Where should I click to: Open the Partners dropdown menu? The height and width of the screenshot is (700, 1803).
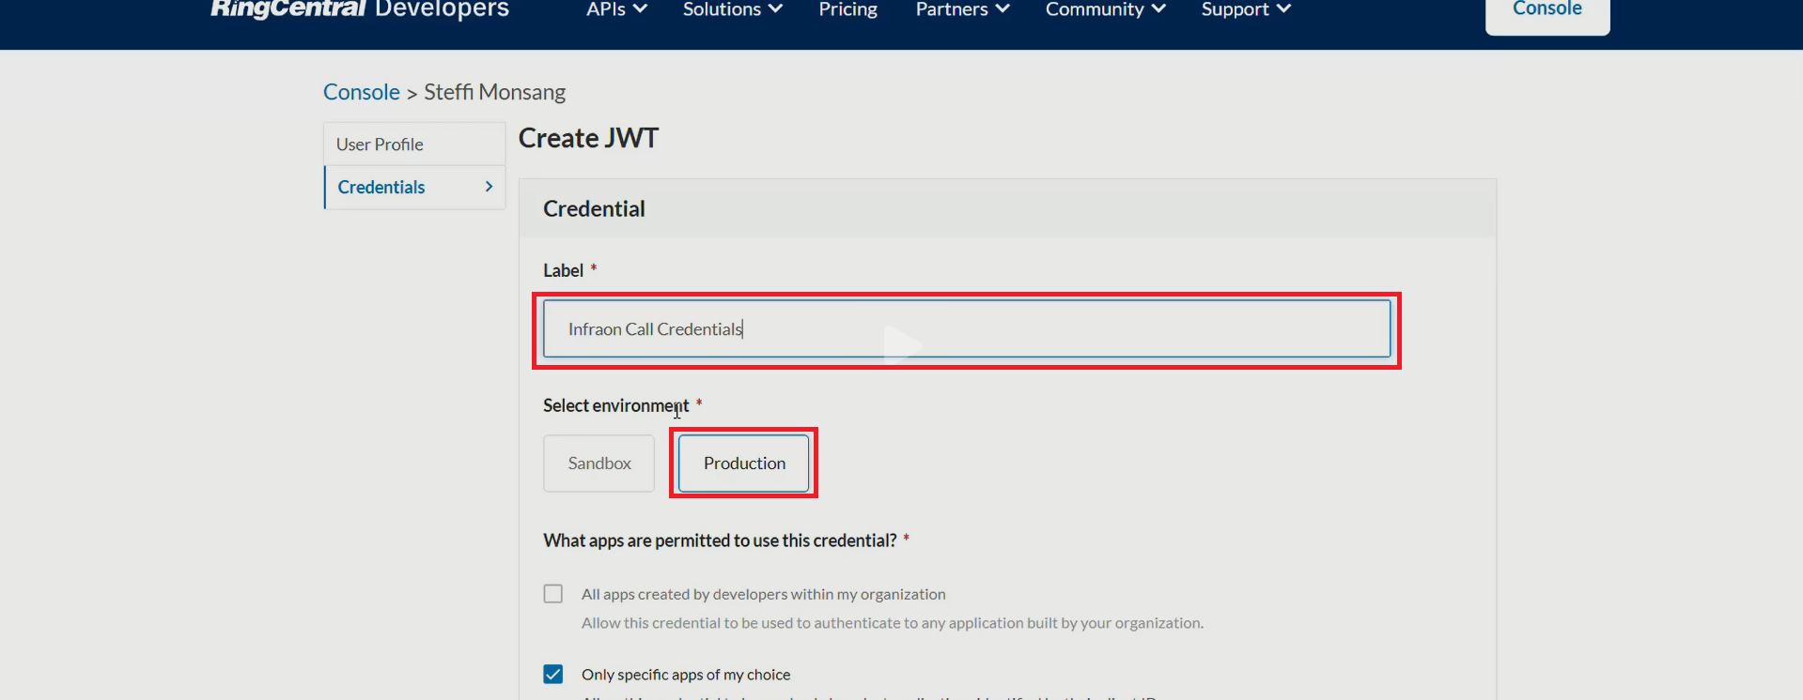(x=962, y=9)
